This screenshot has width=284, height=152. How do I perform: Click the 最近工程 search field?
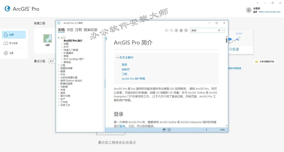52,61
